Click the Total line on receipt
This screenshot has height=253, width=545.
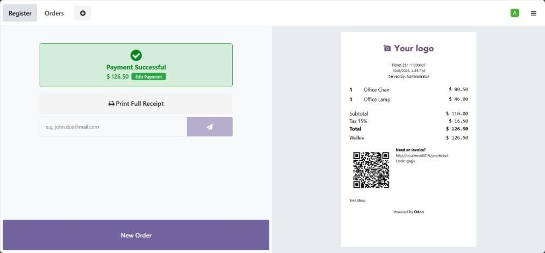408,129
